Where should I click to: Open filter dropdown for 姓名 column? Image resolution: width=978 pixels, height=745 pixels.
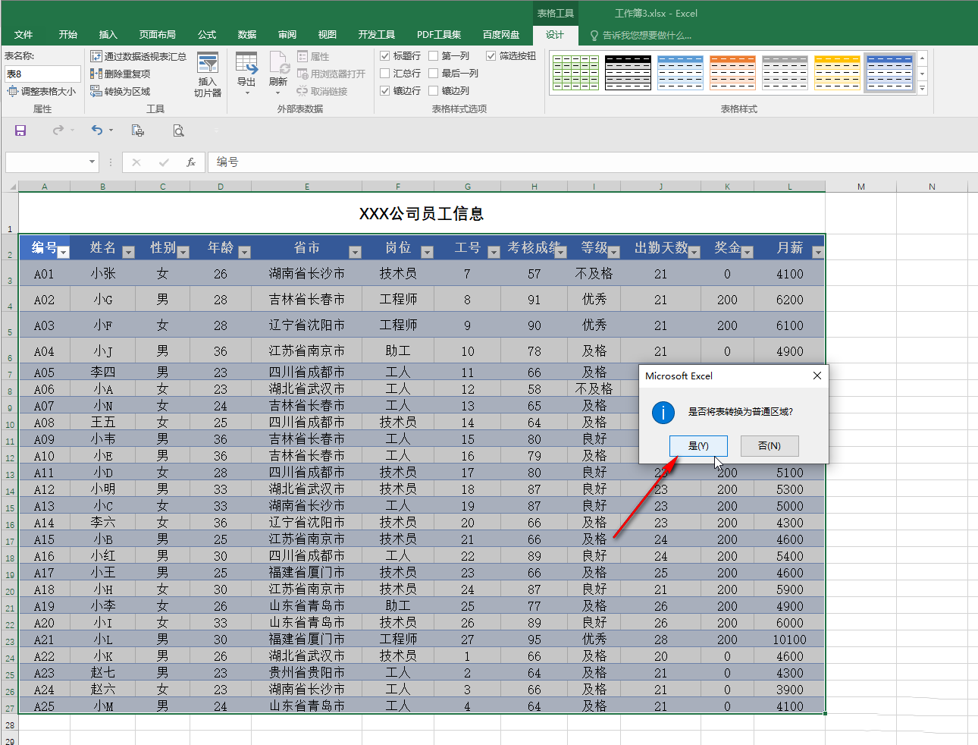tap(128, 252)
